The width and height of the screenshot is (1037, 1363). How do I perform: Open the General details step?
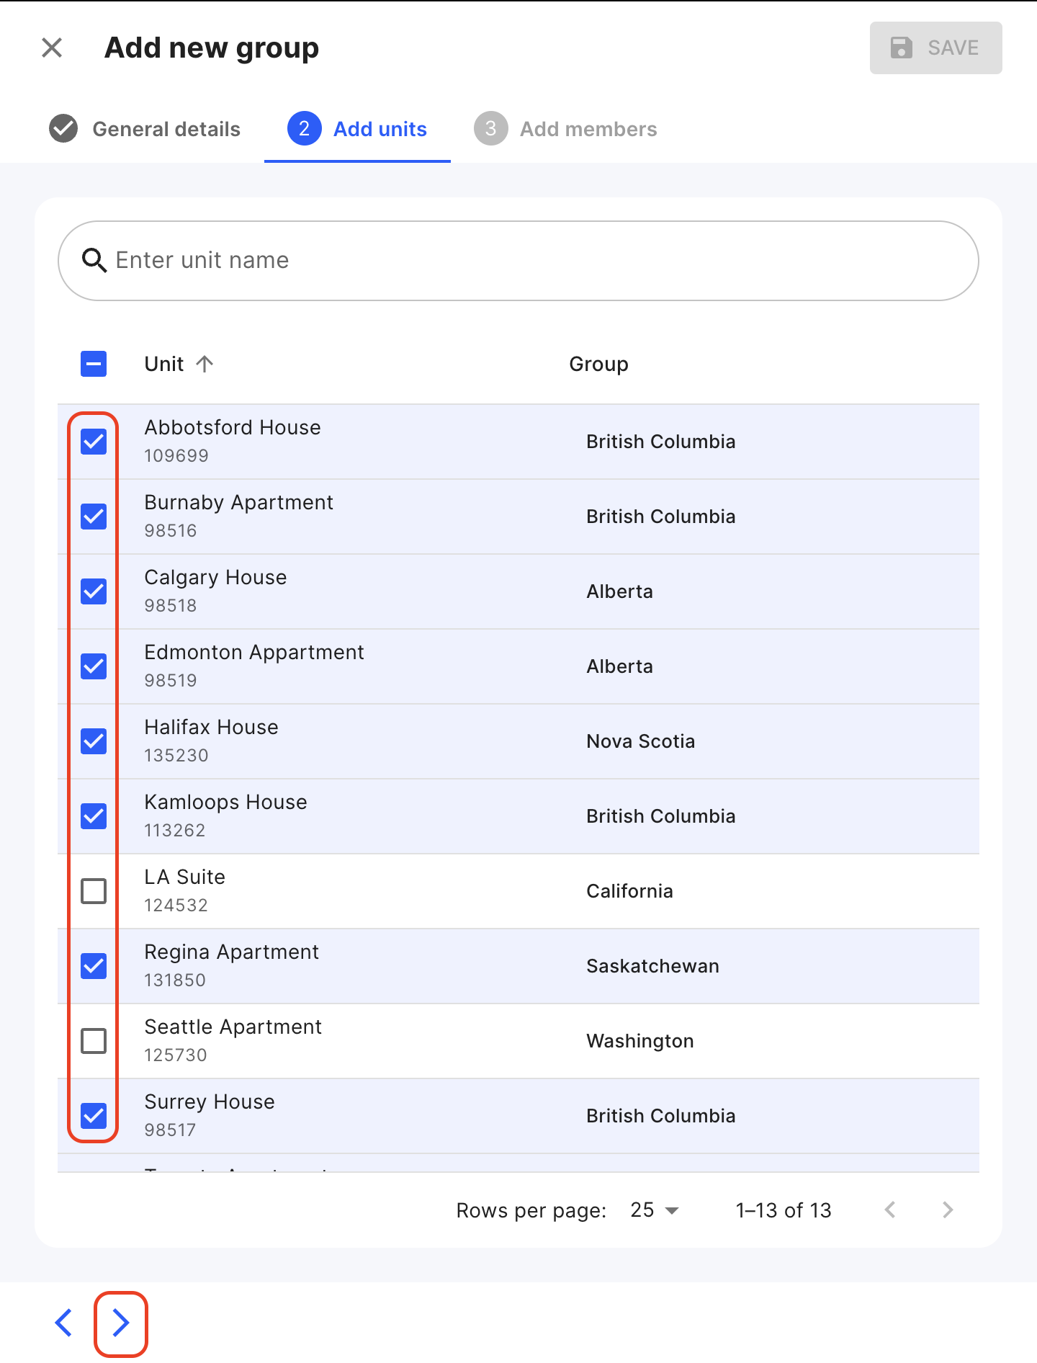tap(145, 129)
